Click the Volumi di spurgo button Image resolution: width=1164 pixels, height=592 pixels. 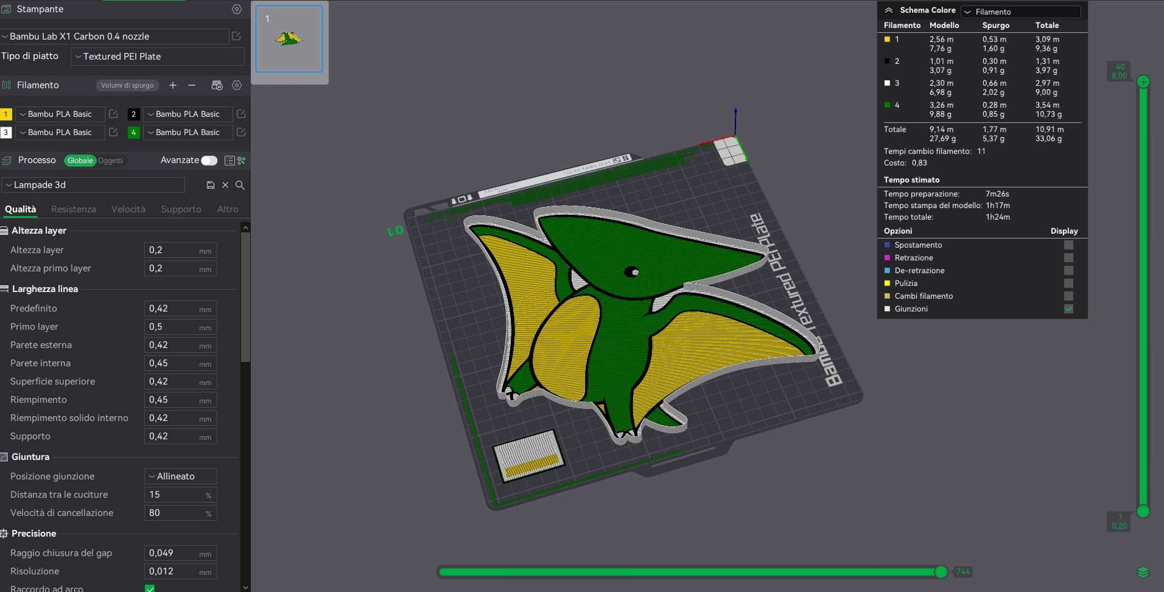[x=127, y=85]
